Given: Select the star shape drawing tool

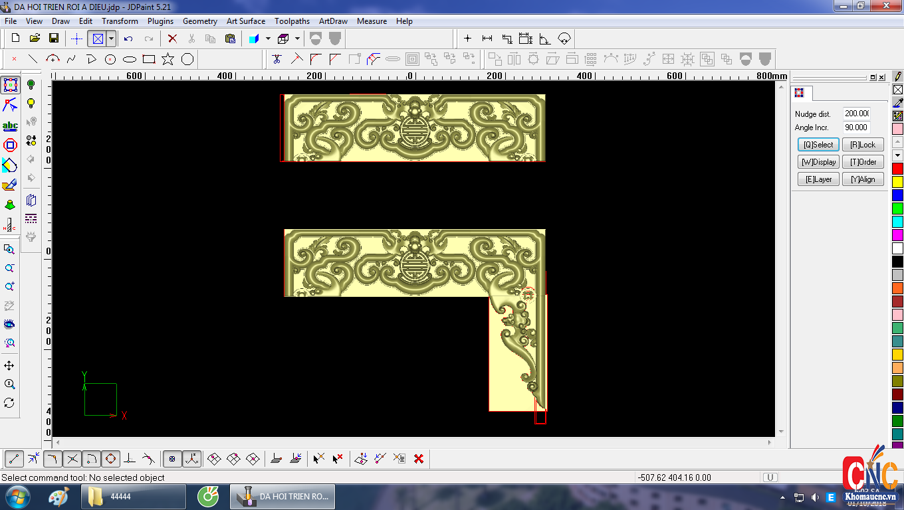Looking at the screenshot, I should point(168,59).
